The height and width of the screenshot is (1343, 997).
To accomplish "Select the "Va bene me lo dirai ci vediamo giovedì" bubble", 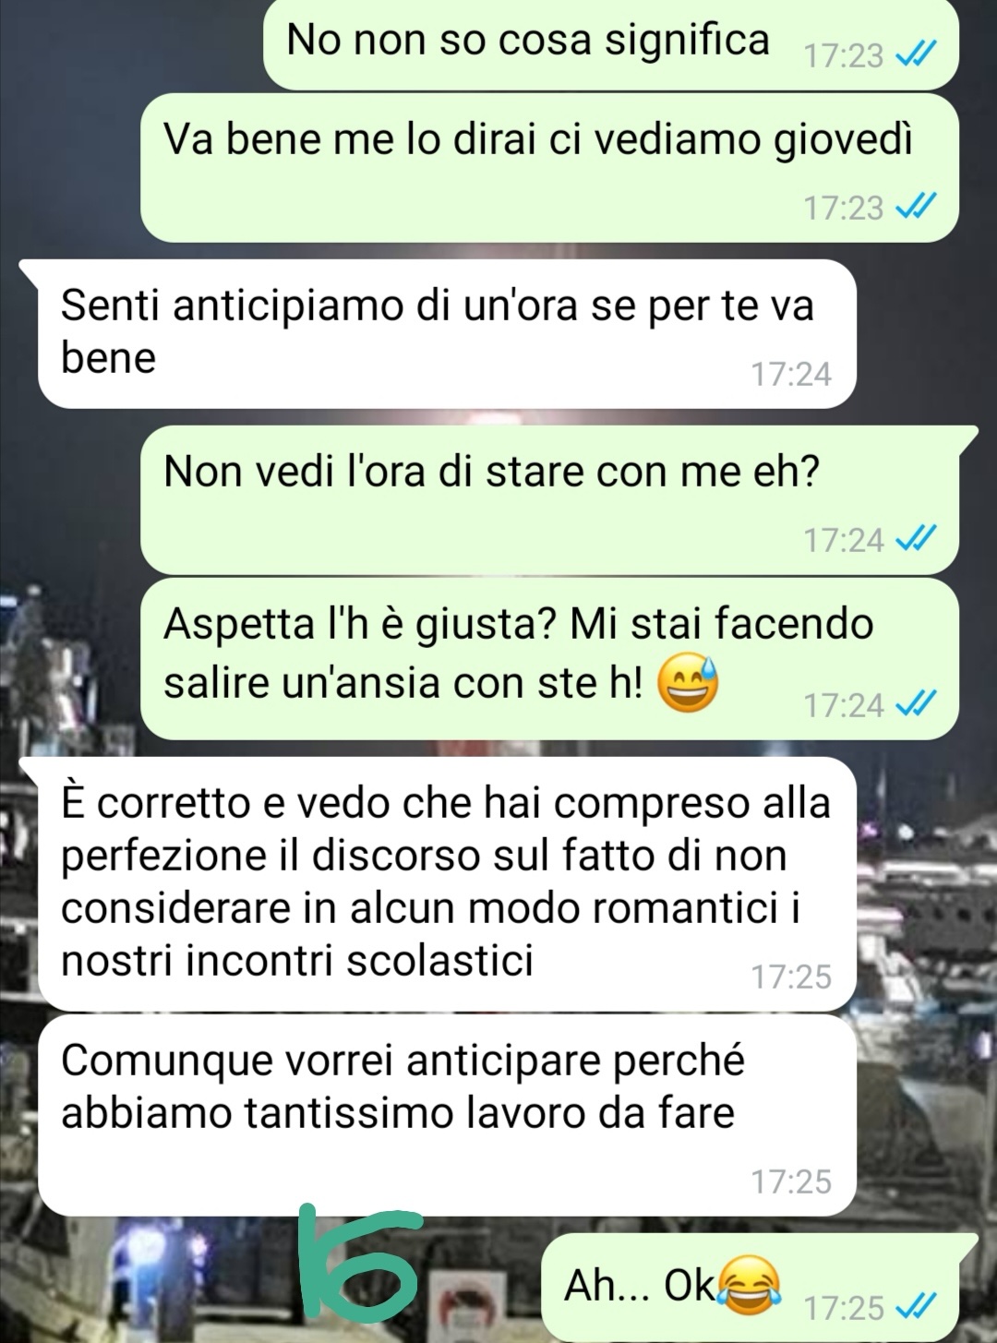I will point(550,168).
